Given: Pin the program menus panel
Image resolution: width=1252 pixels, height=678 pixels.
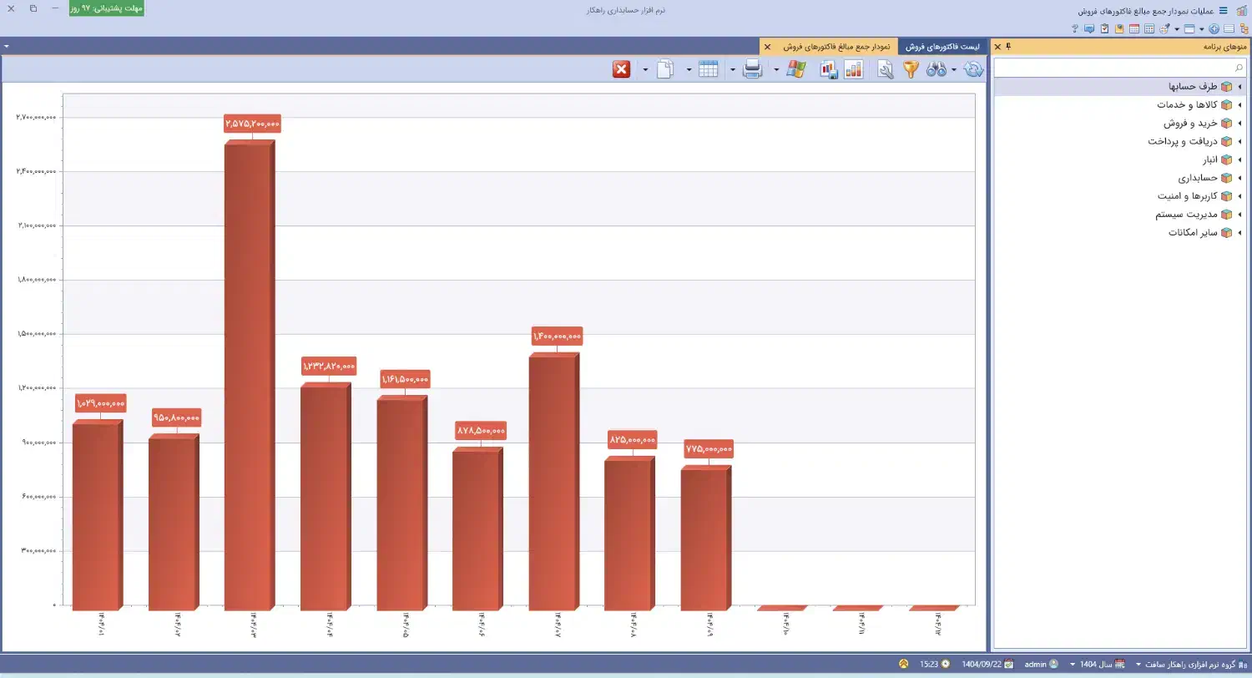Looking at the screenshot, I should [1008, 46].
